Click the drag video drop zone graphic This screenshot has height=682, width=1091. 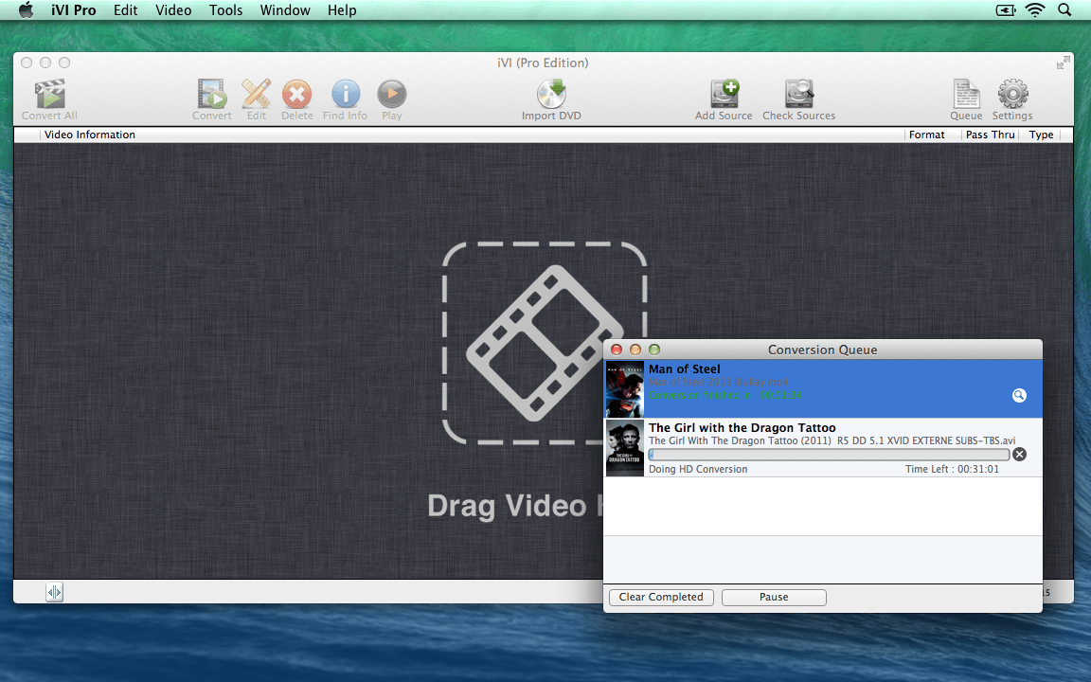[545, 343]
